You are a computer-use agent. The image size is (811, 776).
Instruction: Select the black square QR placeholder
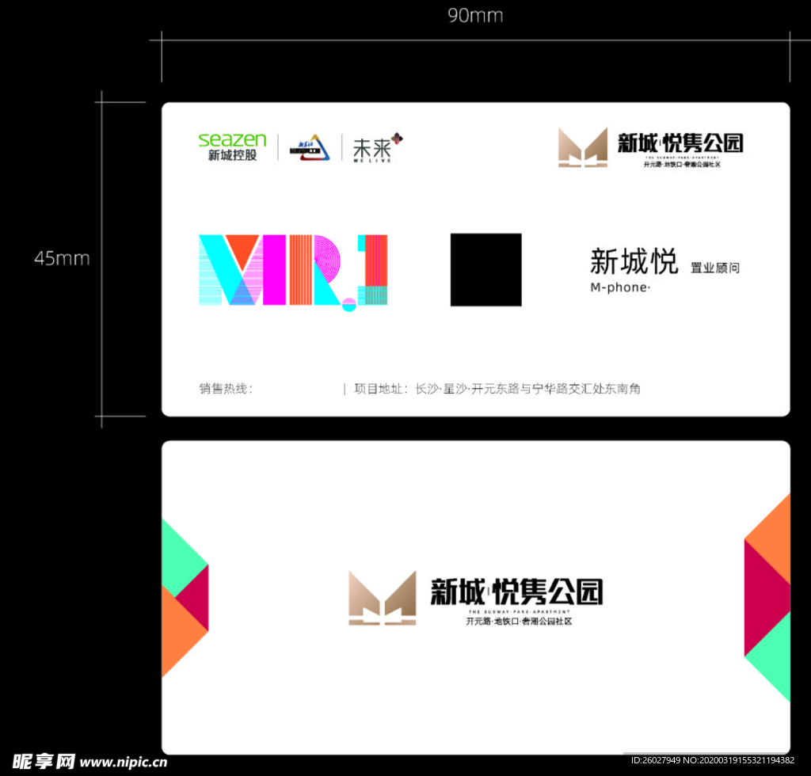(x=485, y=269)
